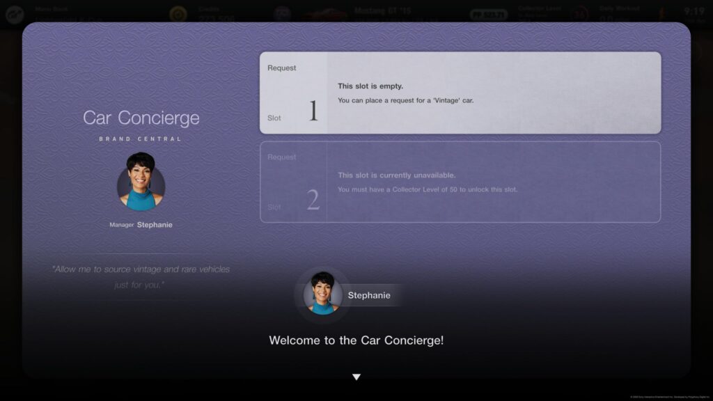Click the Credits coin icon in the top bar

coord(178,14)
